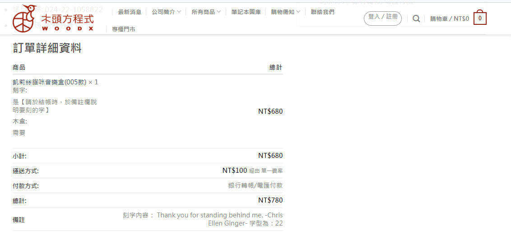The image size is (511, 249).
Task: Click the 訂單詳細資料 heading
Action: [47, 48]
